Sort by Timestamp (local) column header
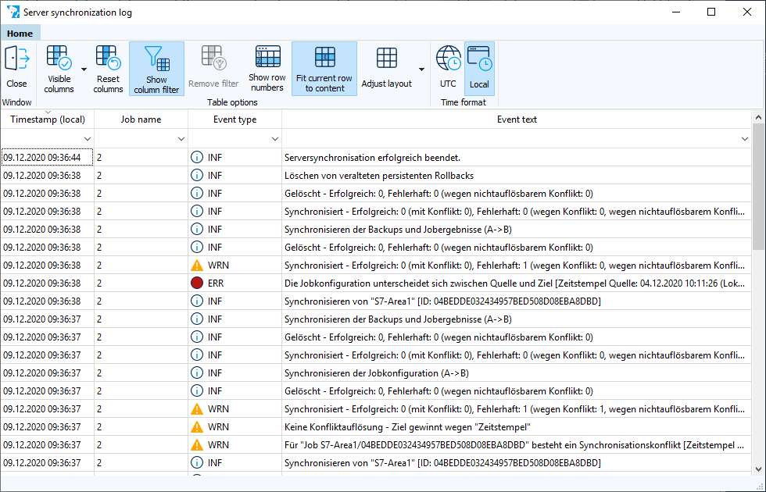Image resolution: width=766 pixels, height=492 pixels. [48, 119]
